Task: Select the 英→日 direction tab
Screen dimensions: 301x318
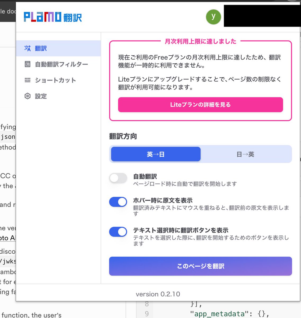Action: point(155,154)
